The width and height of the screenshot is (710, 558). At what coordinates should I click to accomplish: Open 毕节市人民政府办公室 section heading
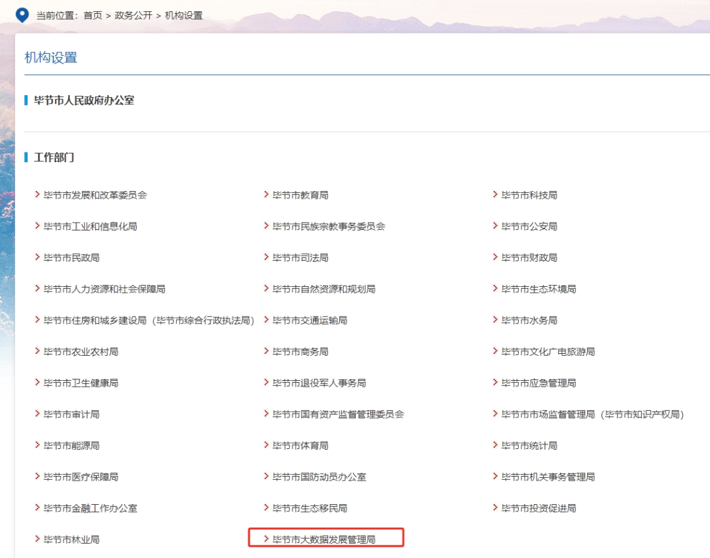[84, 100]
